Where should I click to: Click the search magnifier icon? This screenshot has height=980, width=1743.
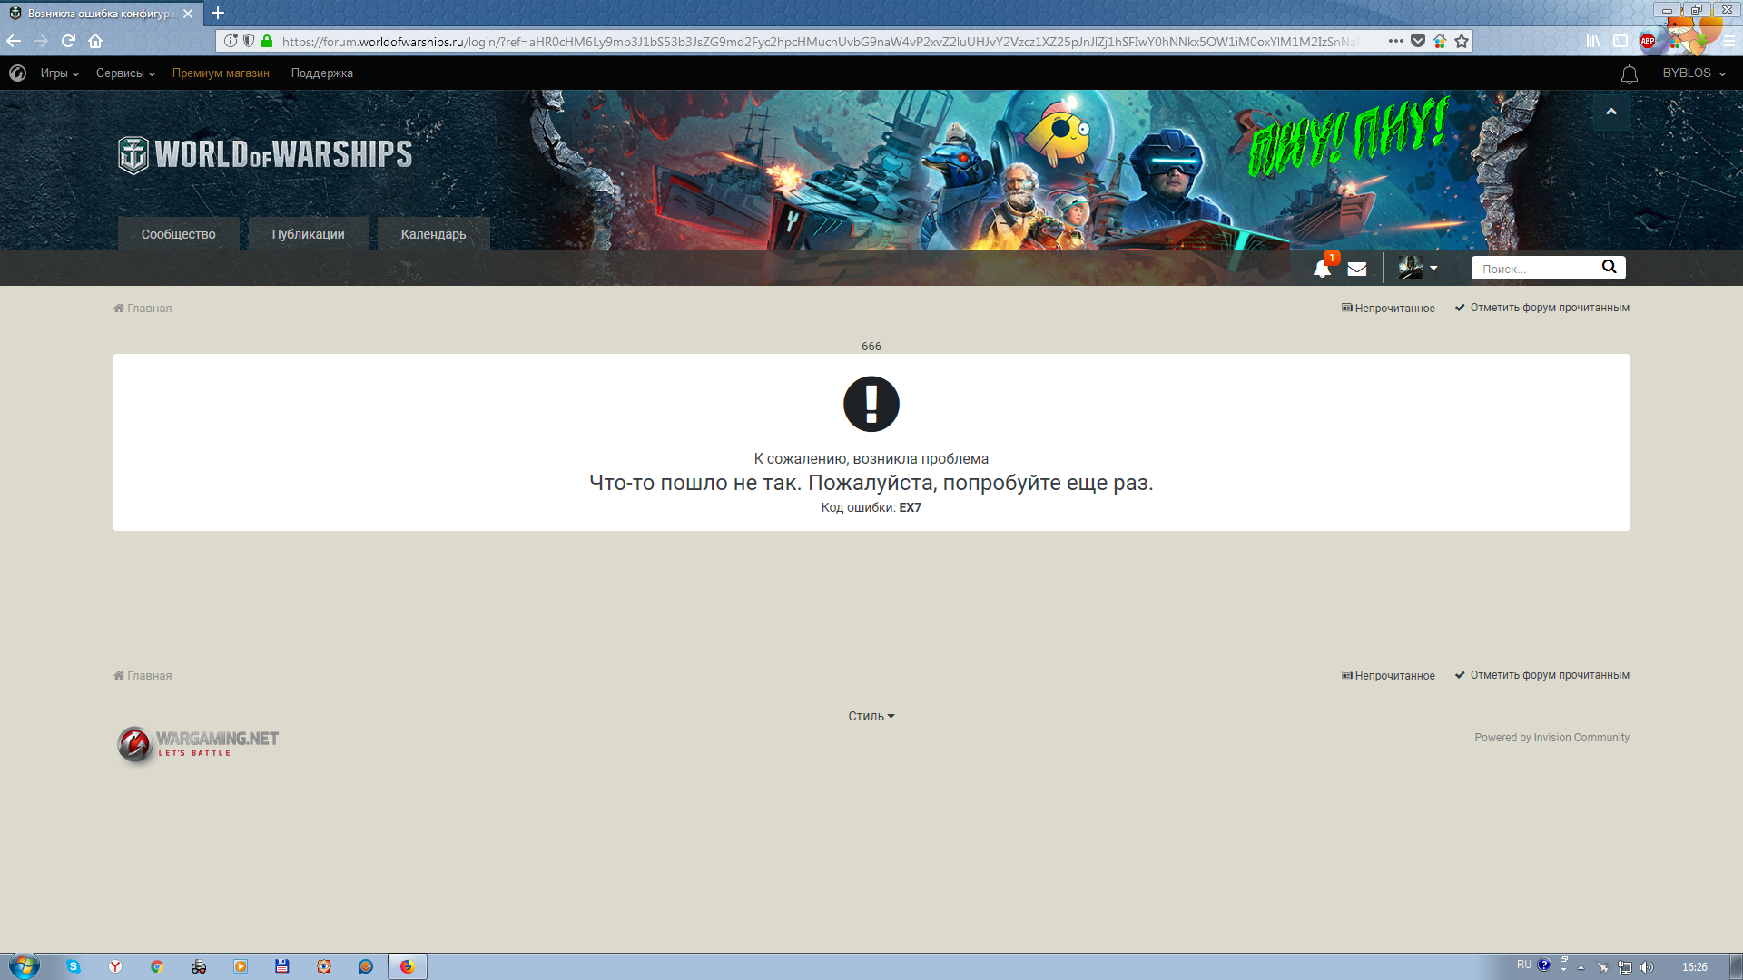[x=1609, y=267]
